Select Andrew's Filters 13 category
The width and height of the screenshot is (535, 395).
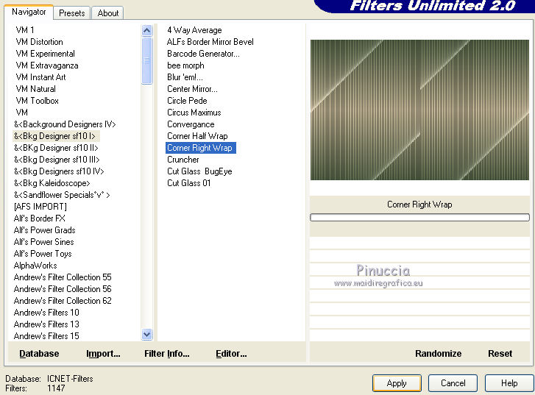point(46,324)
